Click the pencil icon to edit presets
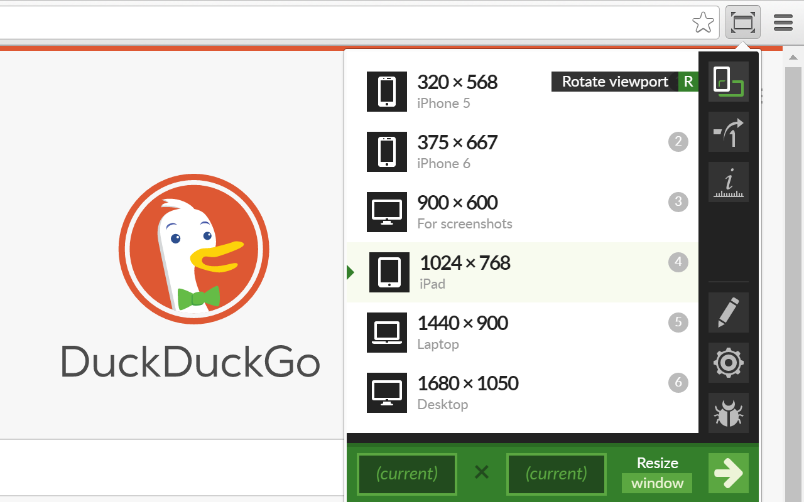The height and width of the screenshot is (502, 804). click(728, 312)
